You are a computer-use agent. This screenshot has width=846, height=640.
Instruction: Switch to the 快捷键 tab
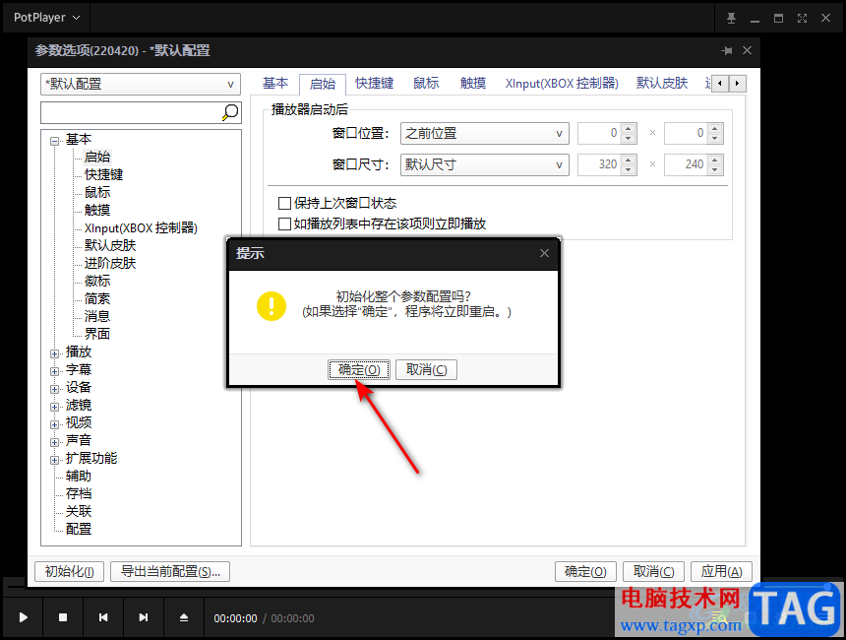click(x=375, y=83)
